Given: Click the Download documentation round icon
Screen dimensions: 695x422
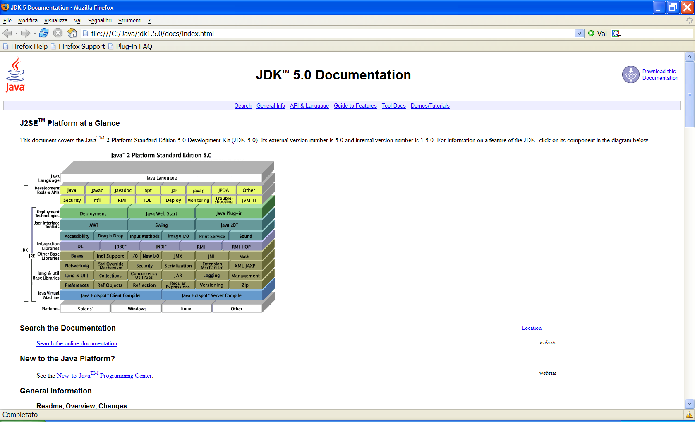Looking at the screenshot, I should [x=631, y=74].
